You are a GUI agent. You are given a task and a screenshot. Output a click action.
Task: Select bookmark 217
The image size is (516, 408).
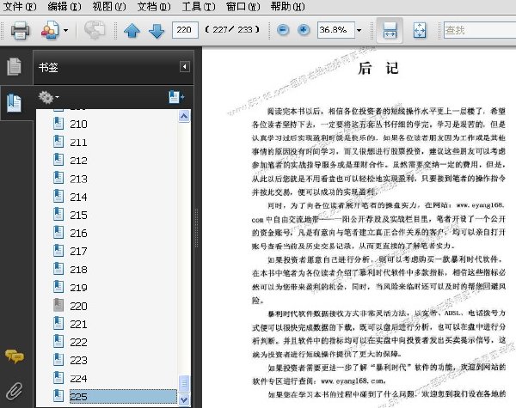point(78,252)
